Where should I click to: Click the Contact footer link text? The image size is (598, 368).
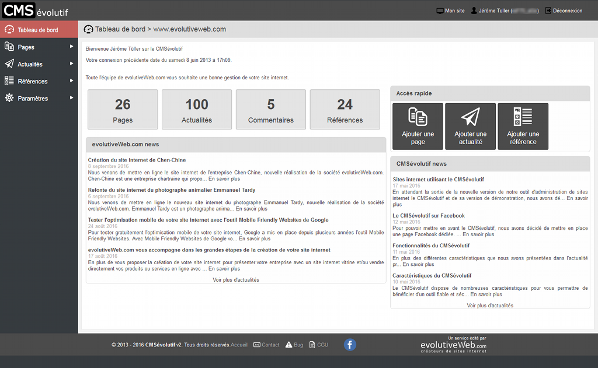(270, 345)
